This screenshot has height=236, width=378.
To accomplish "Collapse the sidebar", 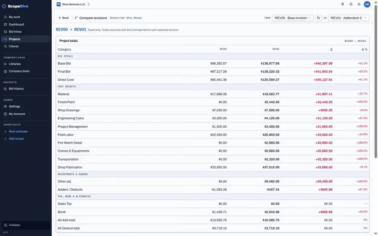I will point(26,225).
